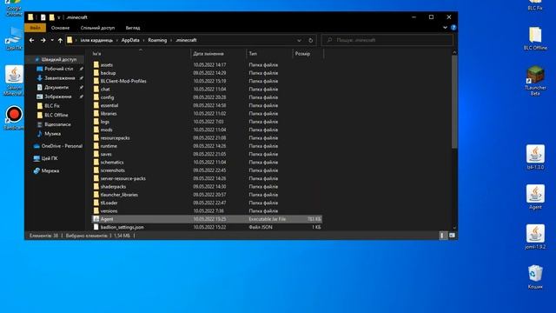556x313 pixels.
Task: Select the chat folder icon
Action: pos(96,89)
